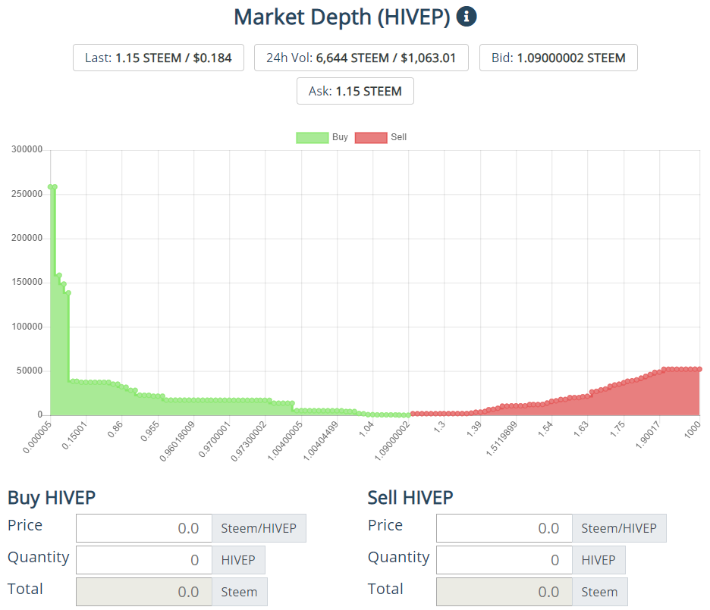This screenshot has width=710, height=610.
Task: Click the 50000 y-axis label
Action: click(30, 371)
